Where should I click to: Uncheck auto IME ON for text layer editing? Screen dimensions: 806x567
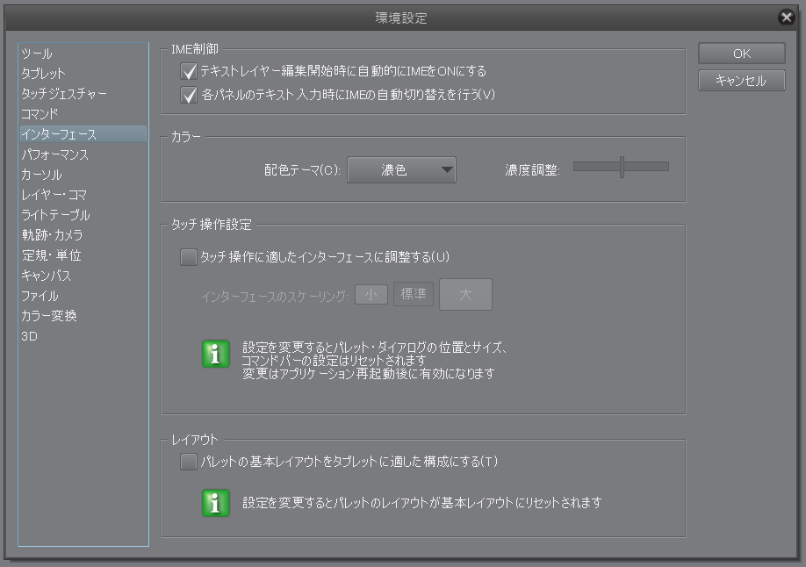coord(189,71)
